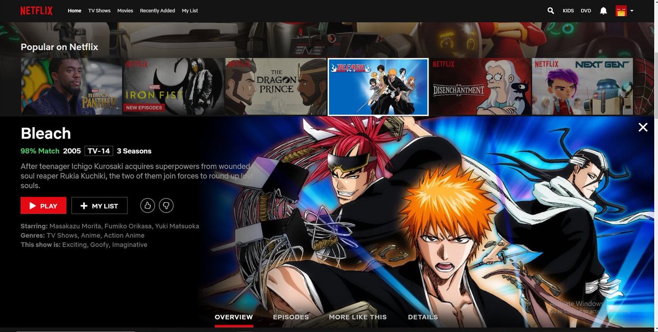This screenshot has height=332, width=658.
Task: Switch to the Episodes tab
Action: pos(291,317)
